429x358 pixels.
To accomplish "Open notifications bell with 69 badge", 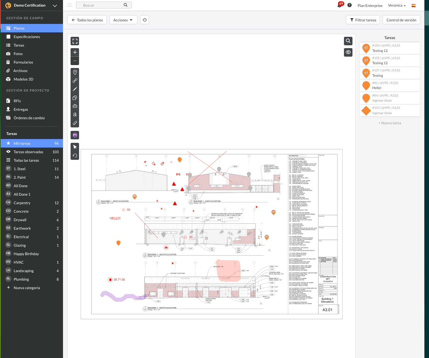I will coord(340,5).
